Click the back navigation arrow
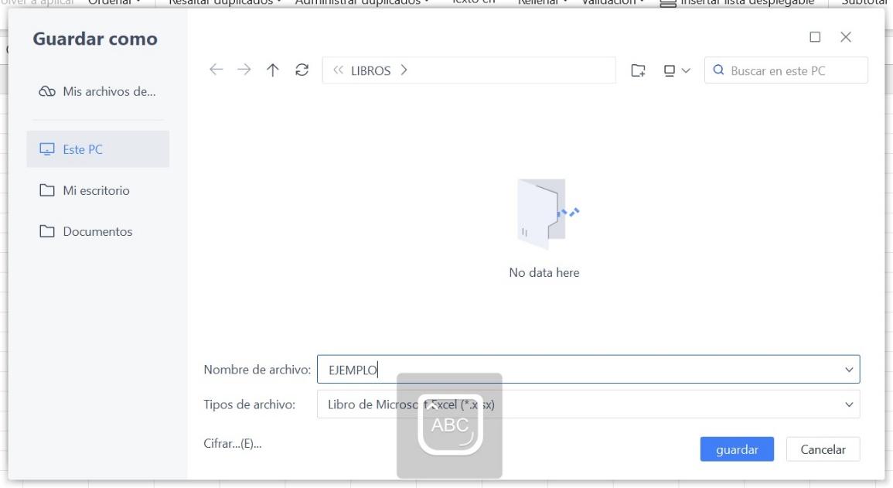The image size is (893, 488). pos(216,70)
